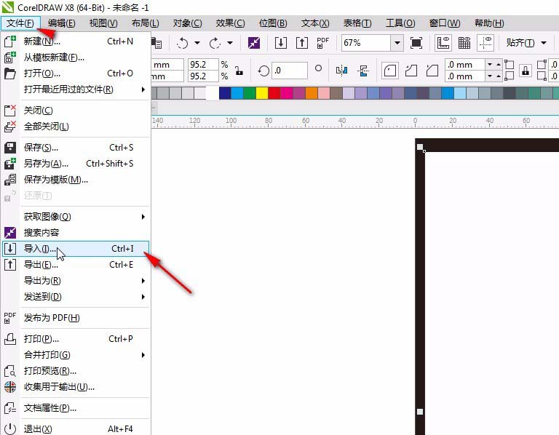Click the Mirror horizontally icon
The image size is (559, 435).
point(341,70)
